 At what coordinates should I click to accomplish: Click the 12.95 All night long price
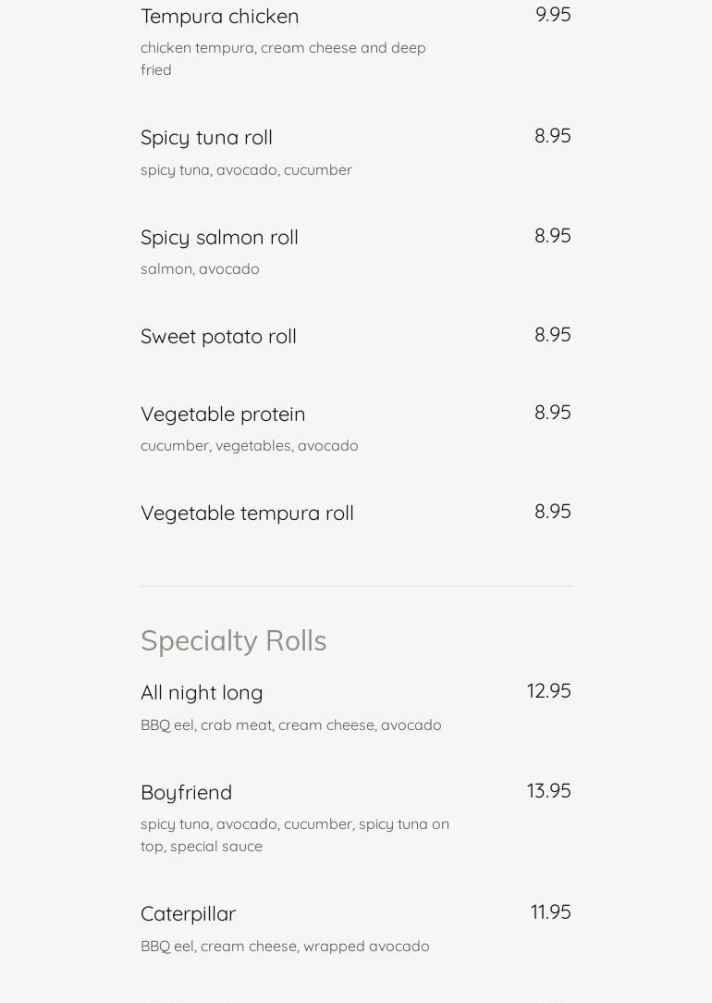click(548, 691)
